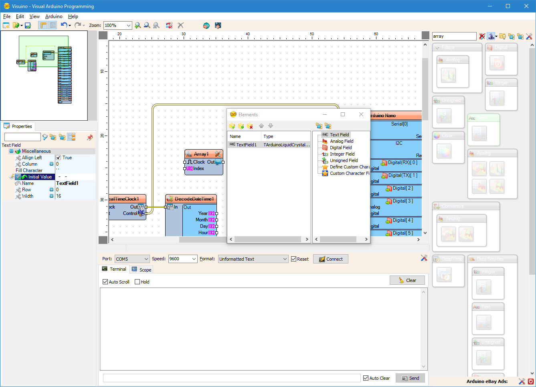Open the Undo history dropdown arrow
536x387 pixels.
[x=70, y=26]
